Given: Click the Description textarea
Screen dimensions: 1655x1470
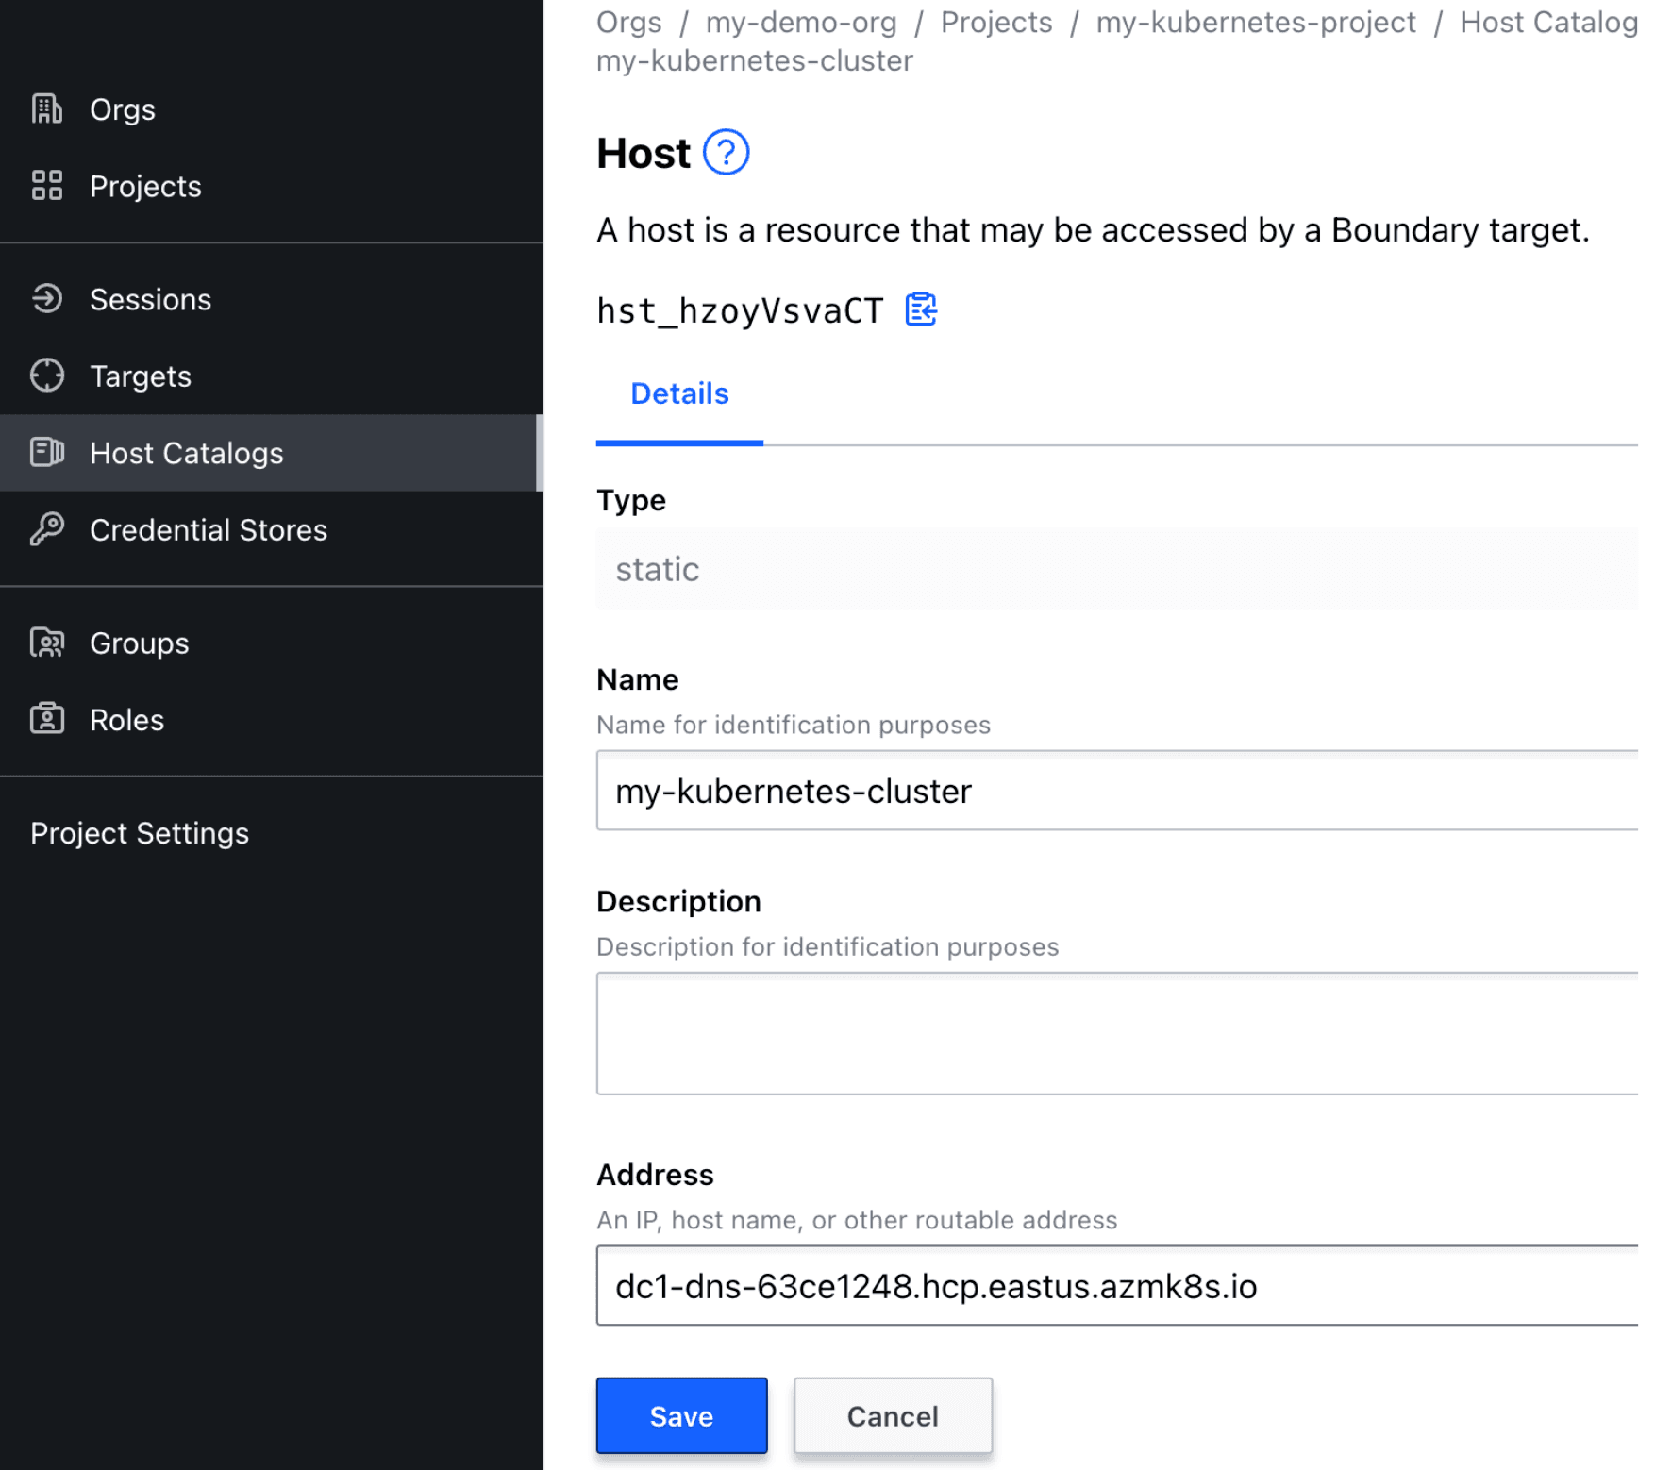Looking at the screenshot, I should point(1038,1033).
